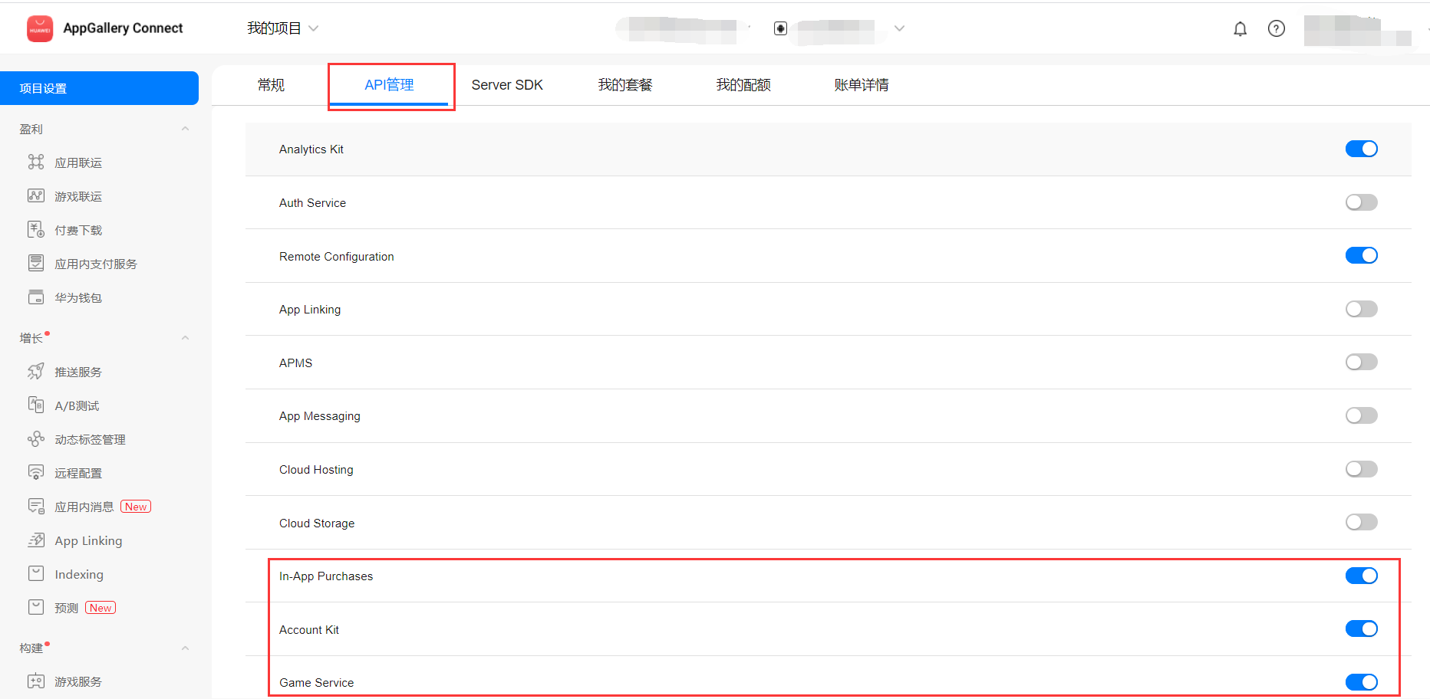Click the 应用联运 sidebar icon
Viewport: 1430px width, 699px height.
pos(36,162)
